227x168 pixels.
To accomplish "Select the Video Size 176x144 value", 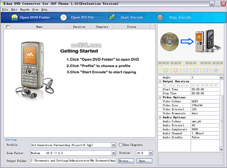I will [205, 105].
